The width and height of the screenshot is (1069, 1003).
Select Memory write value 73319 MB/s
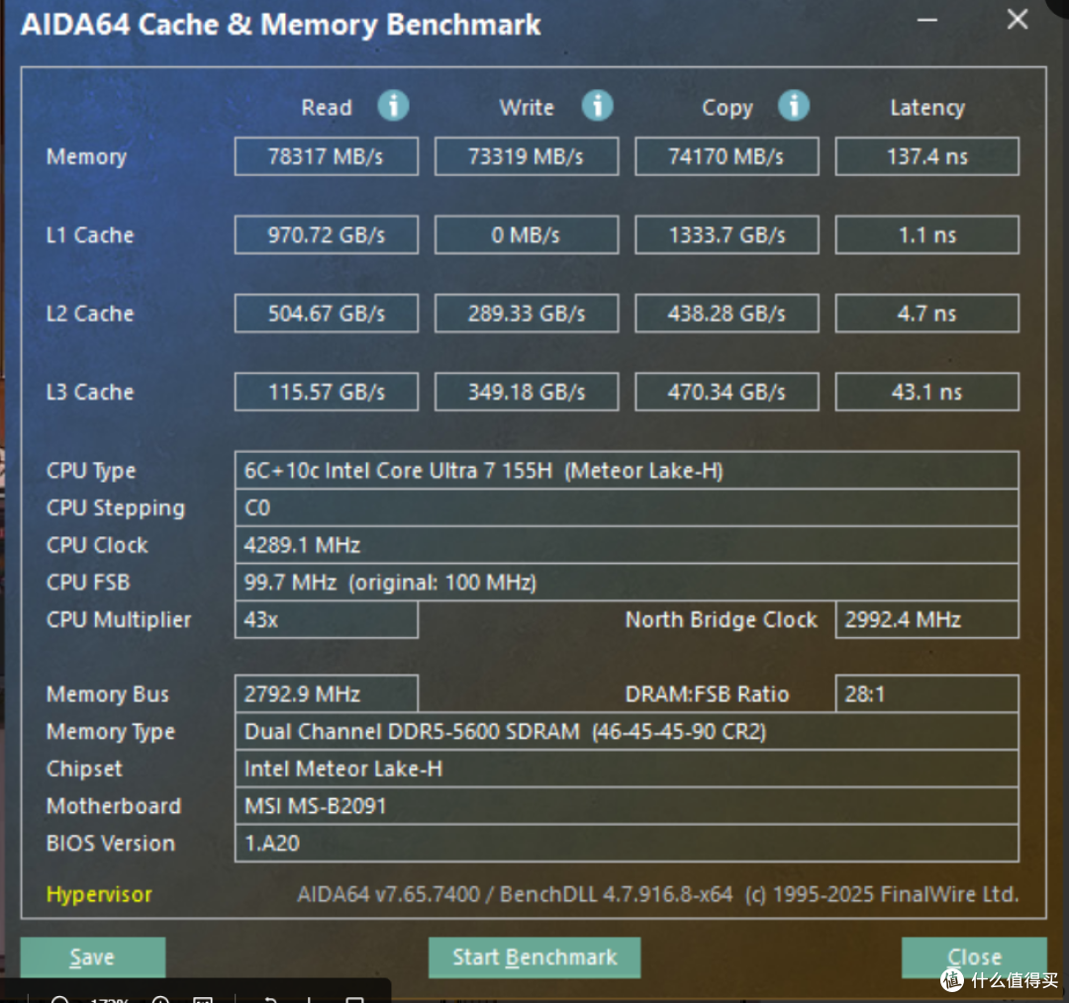pyautogui.click(x=527, y=156)
